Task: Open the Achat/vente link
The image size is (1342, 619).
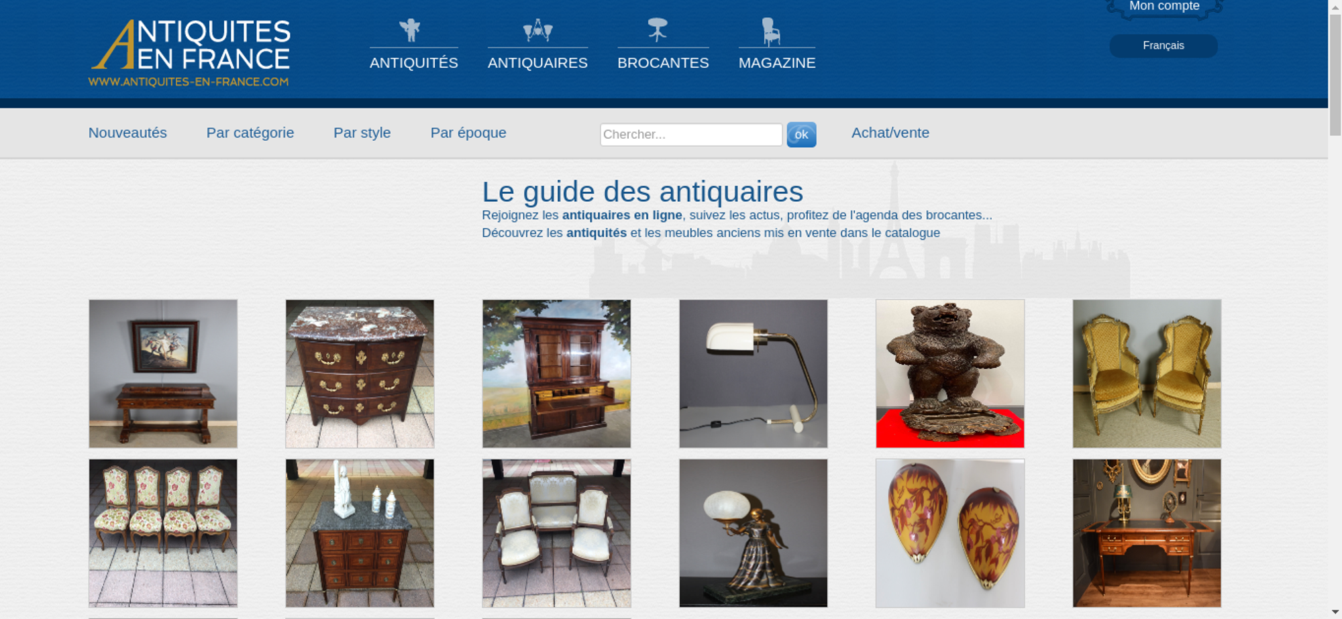Action: (890, 133)
